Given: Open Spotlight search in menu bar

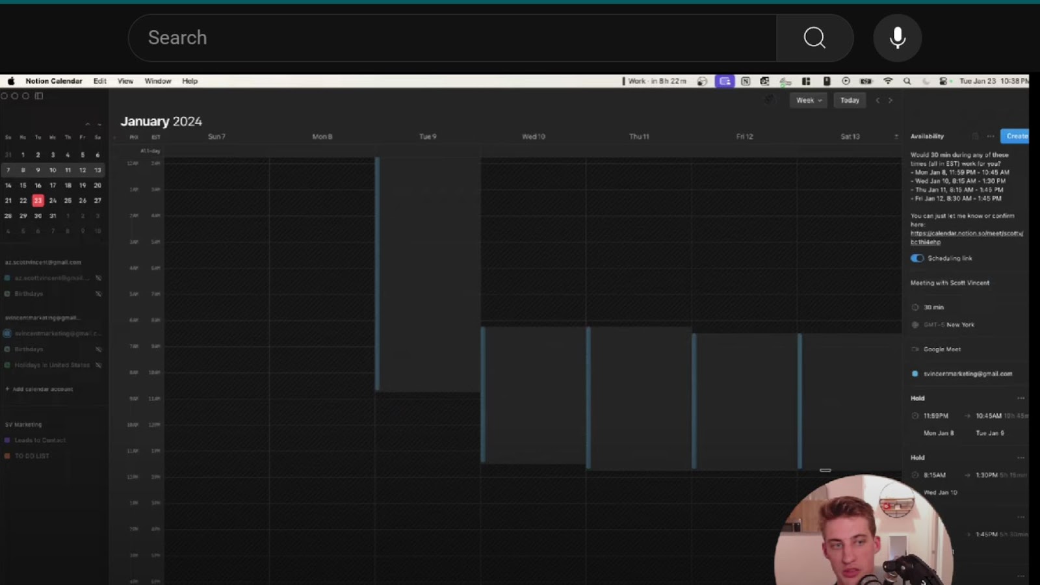Looking at the screenshot, I should click(907, 81).
